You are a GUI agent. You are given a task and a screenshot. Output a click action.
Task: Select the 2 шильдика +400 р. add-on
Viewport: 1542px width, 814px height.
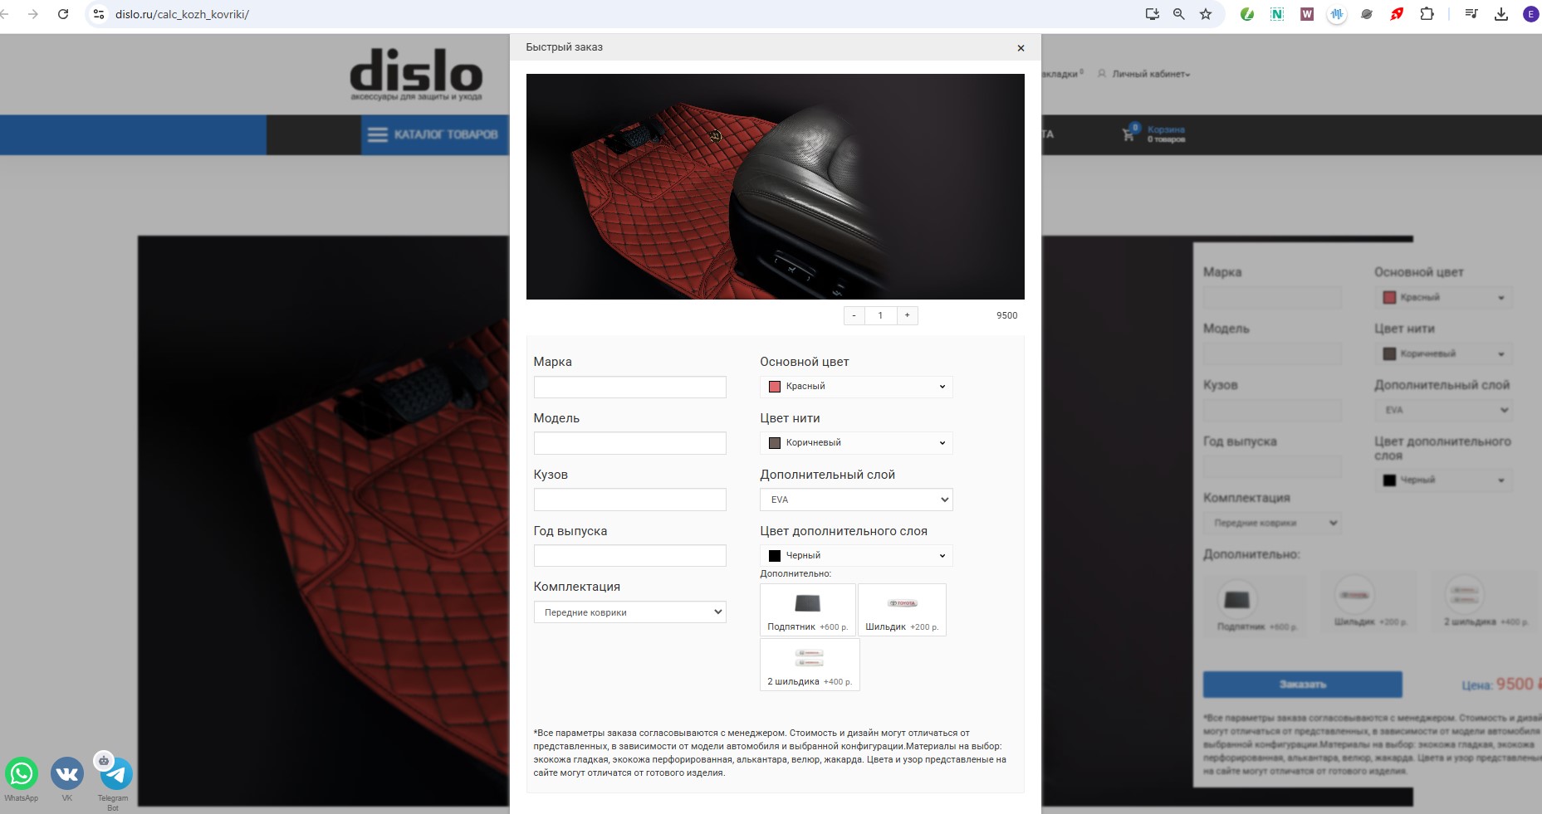810,665
